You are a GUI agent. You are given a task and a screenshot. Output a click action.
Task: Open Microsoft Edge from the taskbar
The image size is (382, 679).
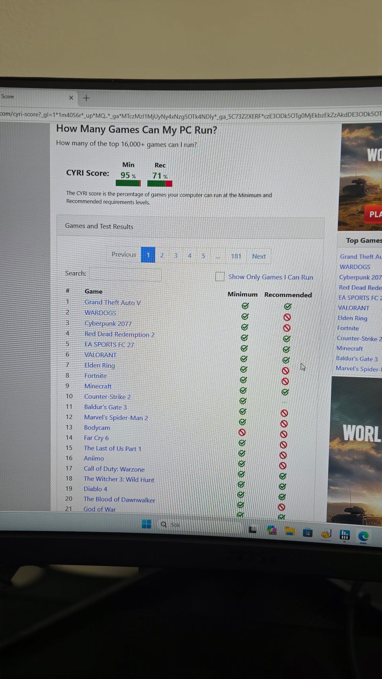pyautogui.click(x=363, y=536)
